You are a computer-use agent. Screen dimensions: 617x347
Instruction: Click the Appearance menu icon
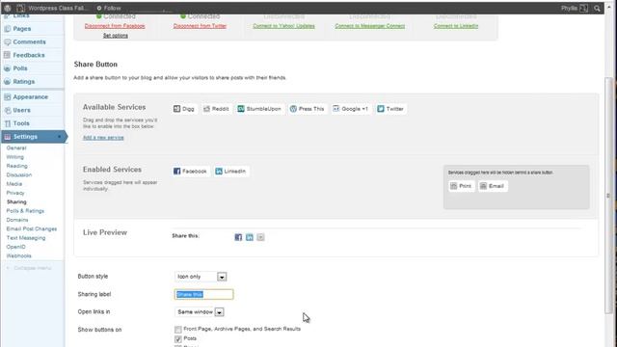pos(7,96)
